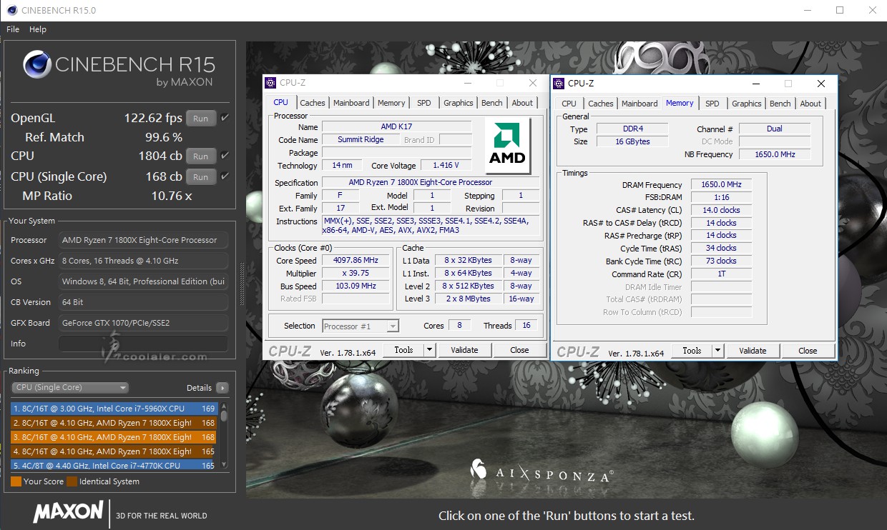Open Mainboard tab in the CPU-Z timings window

[x=639, y=104]
